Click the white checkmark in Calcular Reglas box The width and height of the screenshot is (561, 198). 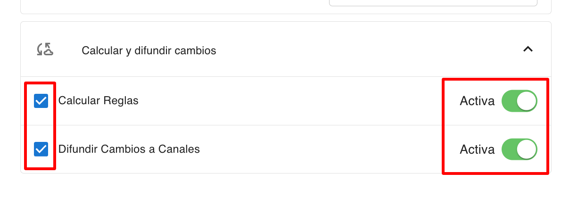tap(41, 101)
